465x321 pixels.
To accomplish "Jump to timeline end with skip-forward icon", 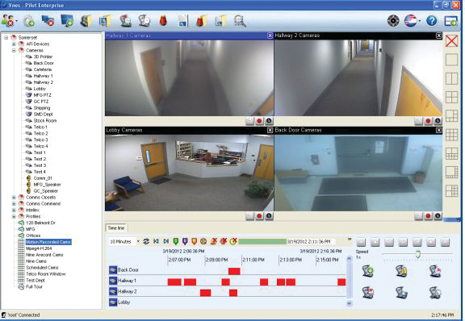I will (165, 242).
